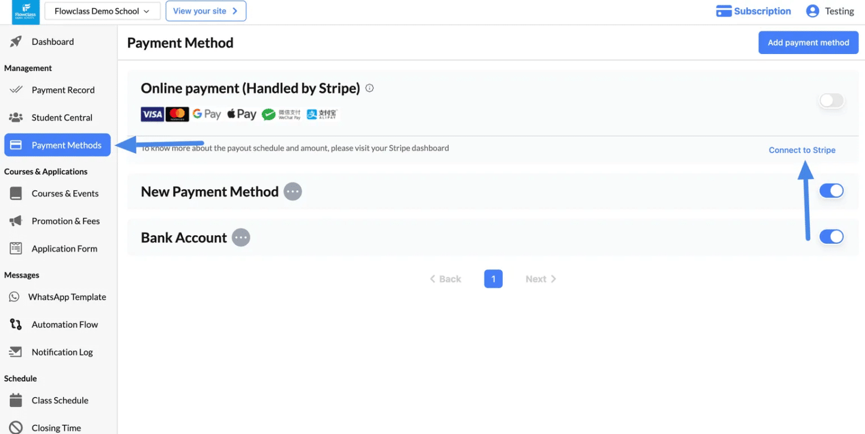This screenshot has width=865, height=434.
Task: Click the Promotion & Fees megaphone icon
Action: (x=16, y=221)
